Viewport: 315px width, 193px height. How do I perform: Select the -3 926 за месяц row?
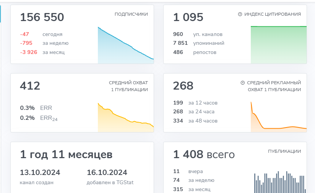pyautogui.click(x=42, y=52)
